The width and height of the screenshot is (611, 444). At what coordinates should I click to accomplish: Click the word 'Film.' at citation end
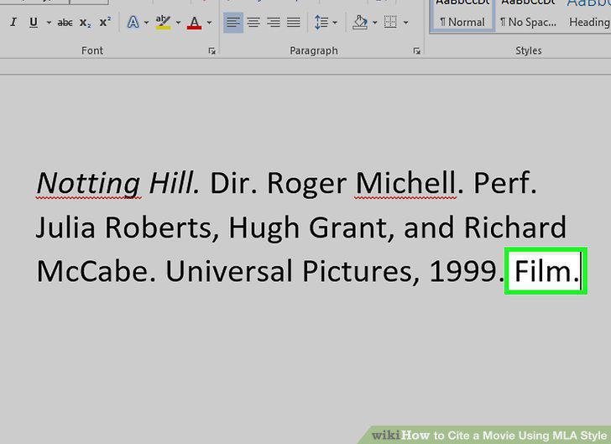coord(546,271)
